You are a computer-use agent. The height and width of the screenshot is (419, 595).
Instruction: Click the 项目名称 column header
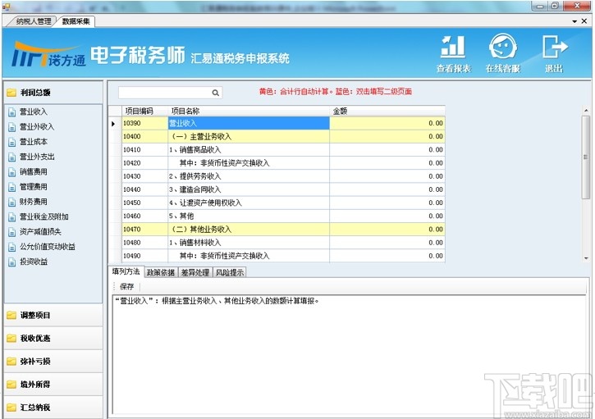click(249, 111)
